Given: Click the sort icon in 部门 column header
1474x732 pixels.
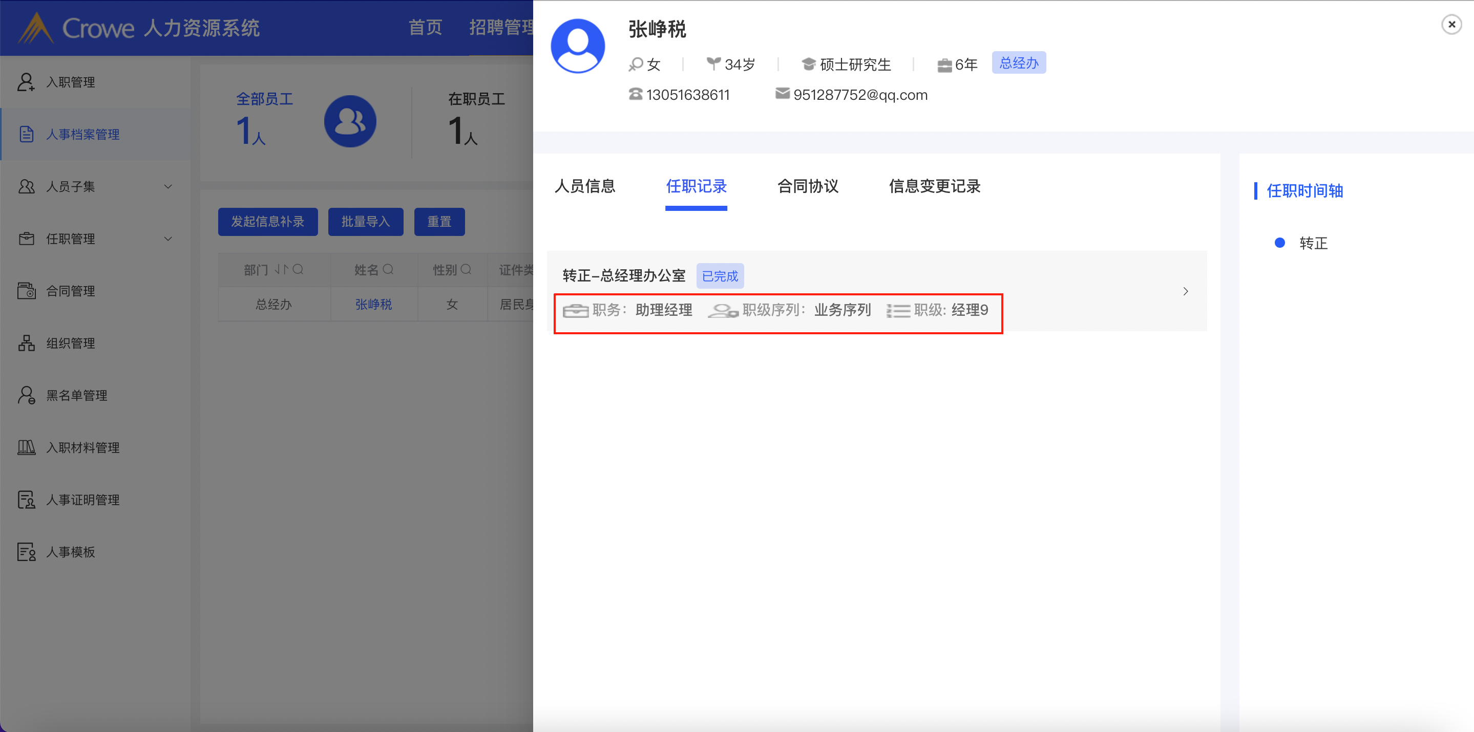Looking at the screenshot, I should 281,269.
